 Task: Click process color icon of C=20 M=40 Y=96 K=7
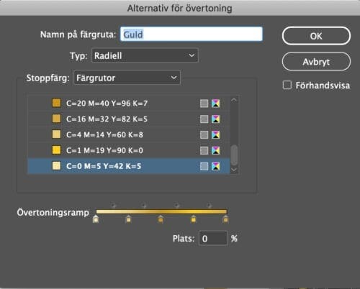[x=204, y=104]
